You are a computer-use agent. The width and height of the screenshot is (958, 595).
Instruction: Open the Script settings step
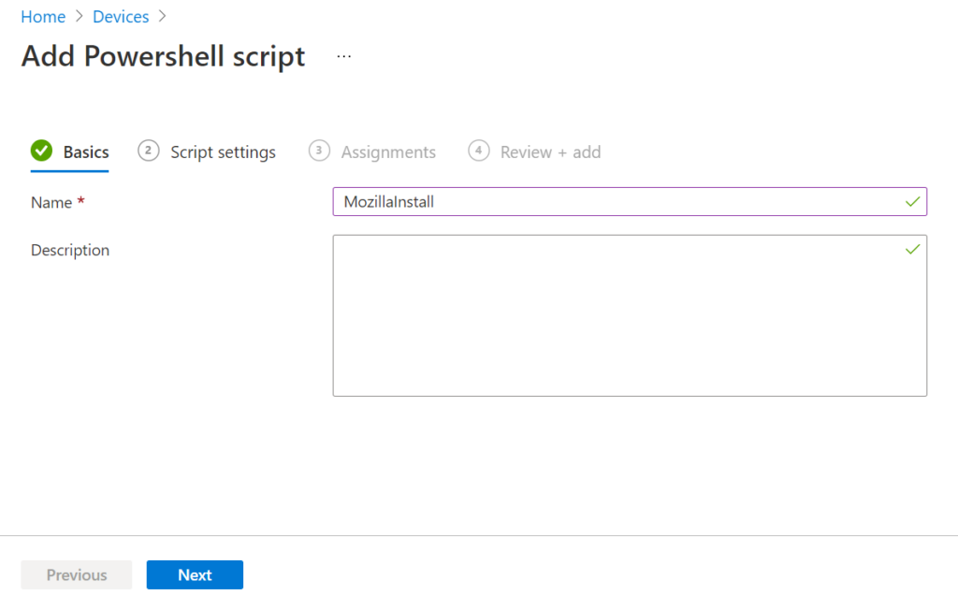click(223, 151)
